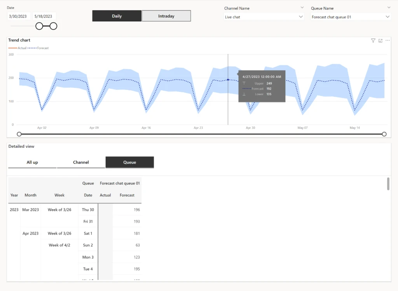This screenshot has width=398, height=291.
Task: Click the end date field showing 5/18/2023
Action: click(44, 16)
